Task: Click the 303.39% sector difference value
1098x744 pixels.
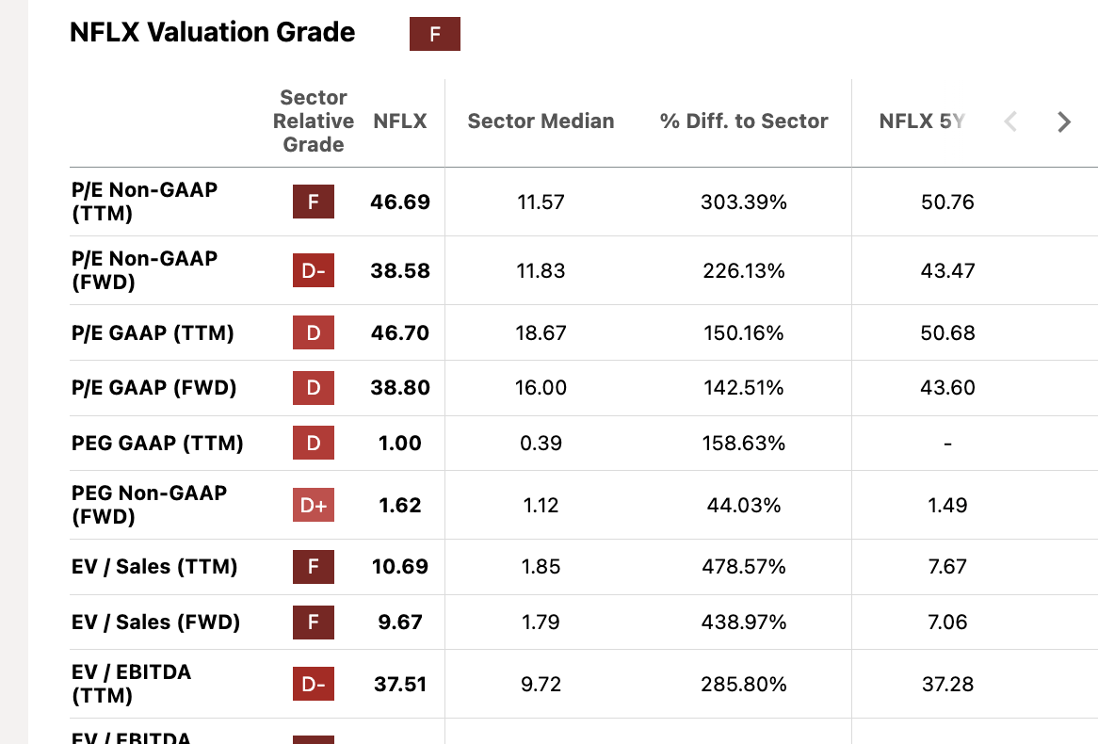Action: [x=744, y=202]
